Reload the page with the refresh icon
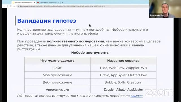Image resolution: width=181 pixels, height=102 pixels. pyautogui.click(x=11, y=6)
